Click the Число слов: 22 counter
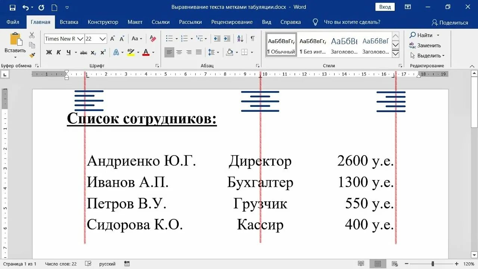The height and width of the screenshot is (269, 478). point(61,264)
